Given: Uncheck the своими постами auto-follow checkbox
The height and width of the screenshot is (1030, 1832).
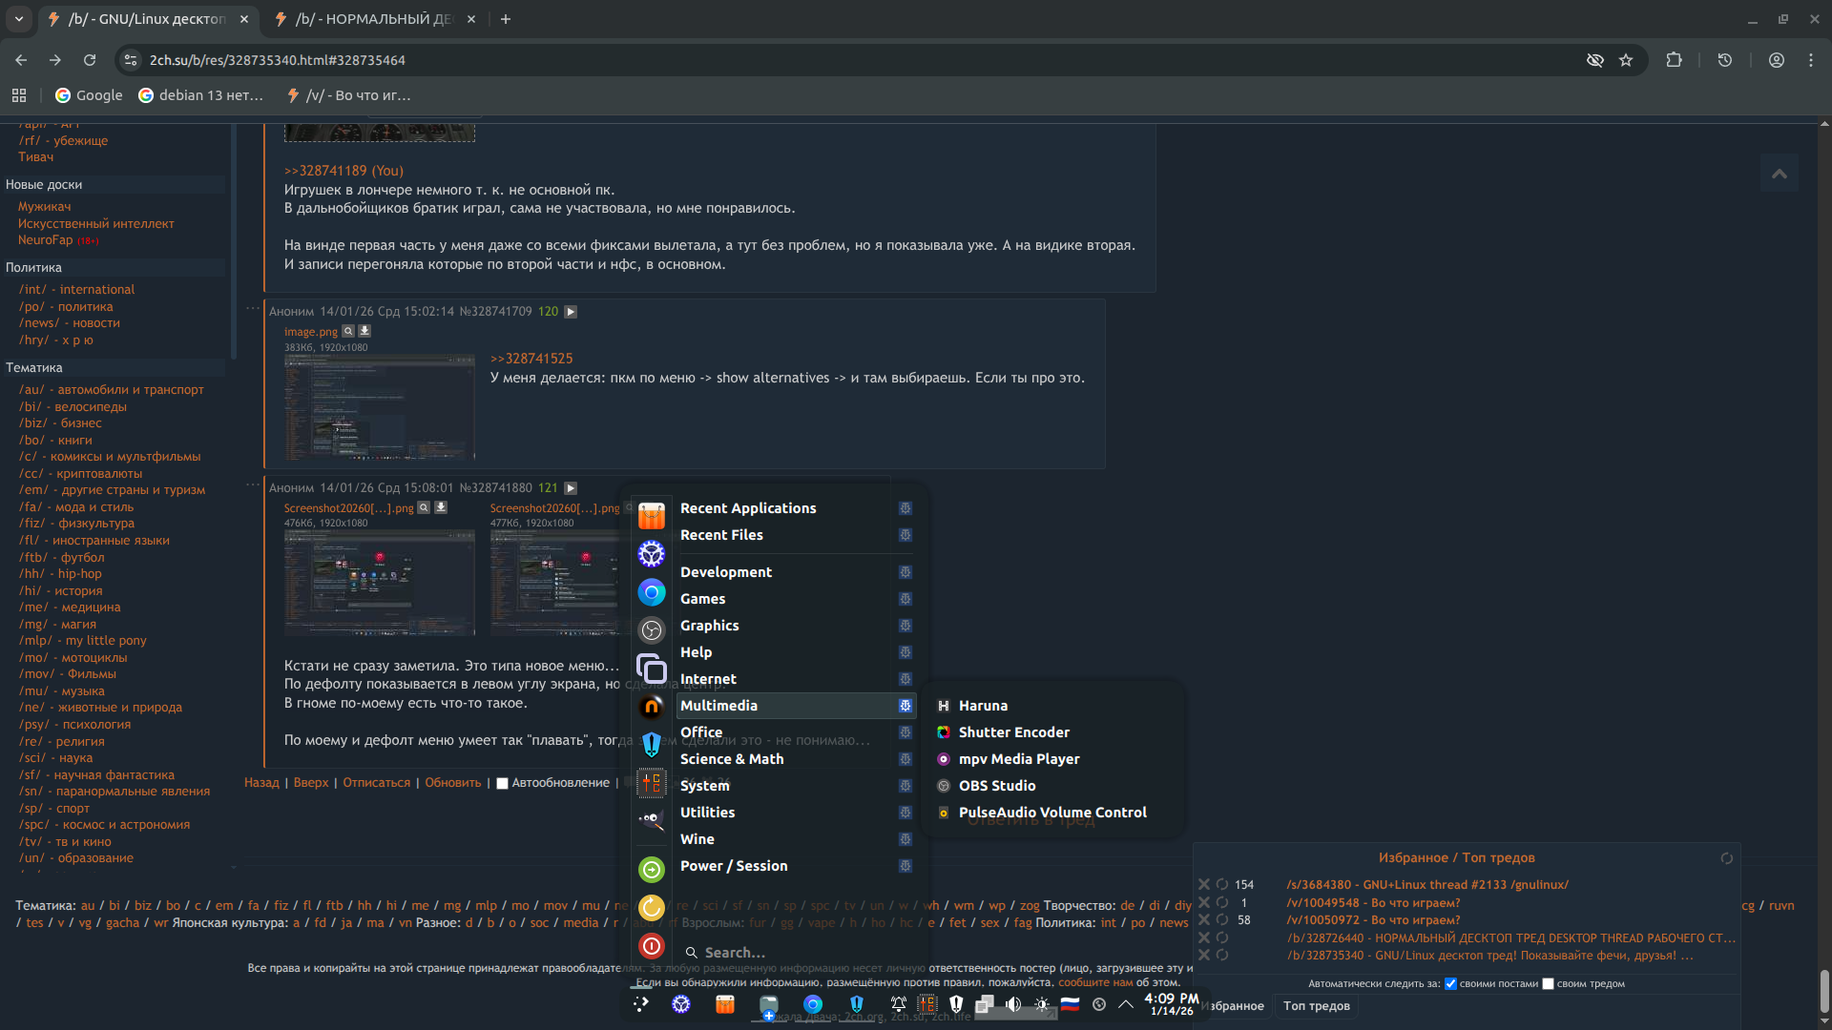Looking at the screenshot, I should coord(1450,984).
